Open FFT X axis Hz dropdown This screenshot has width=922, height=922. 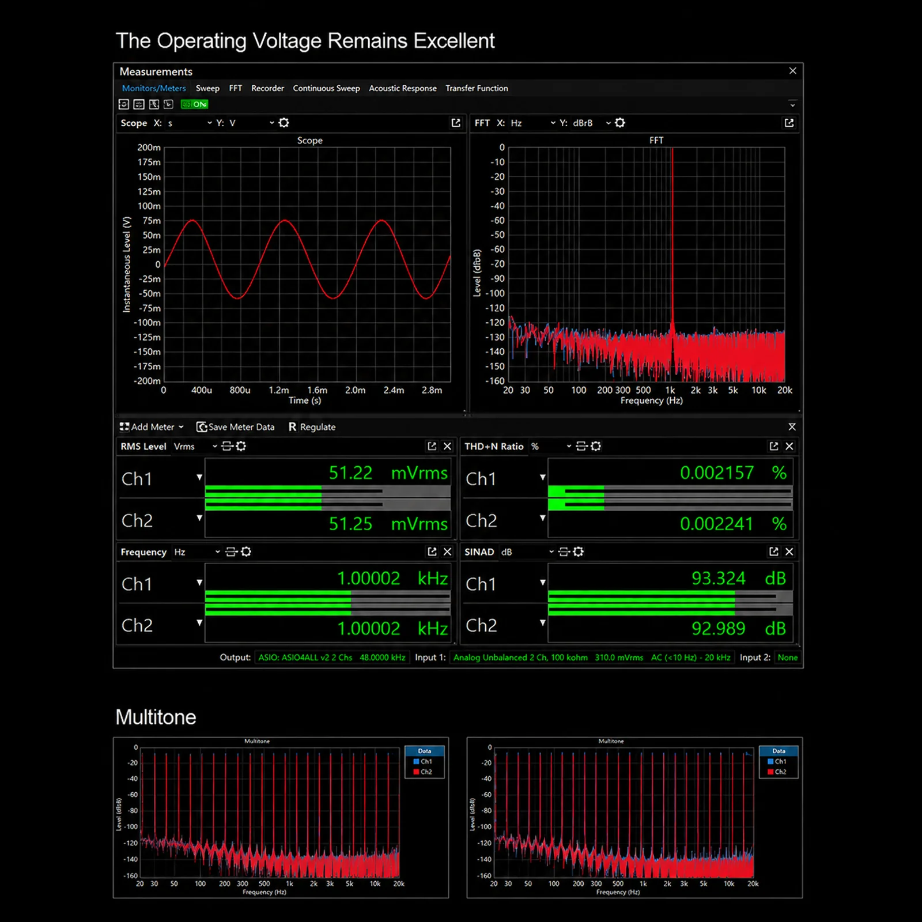[533, 123]
